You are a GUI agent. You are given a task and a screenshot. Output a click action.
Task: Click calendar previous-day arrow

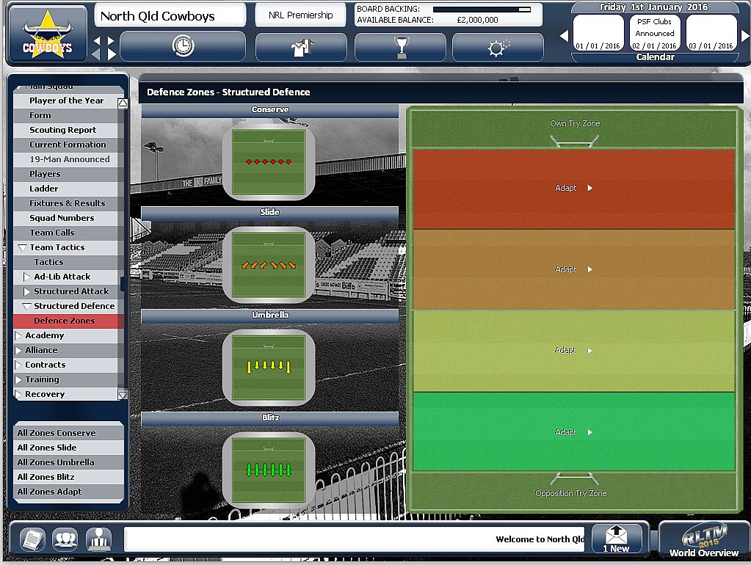coord(565,36)
